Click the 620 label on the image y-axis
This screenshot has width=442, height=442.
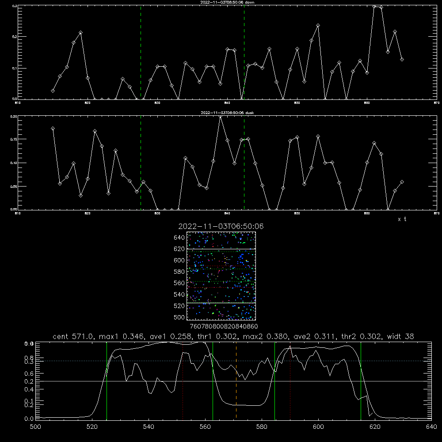pyautogui.click(x=179, y=249)
